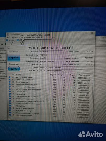
Task: Click the serial number field
Action: (x=51, y=55)
